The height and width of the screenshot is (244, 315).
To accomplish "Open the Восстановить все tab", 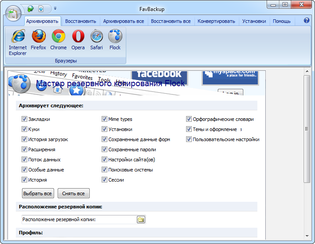I will pos(171,21).
